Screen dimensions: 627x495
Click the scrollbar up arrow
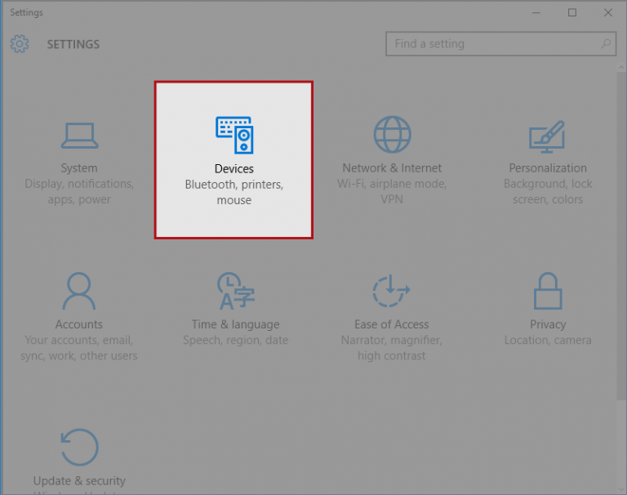pos(621,68)
